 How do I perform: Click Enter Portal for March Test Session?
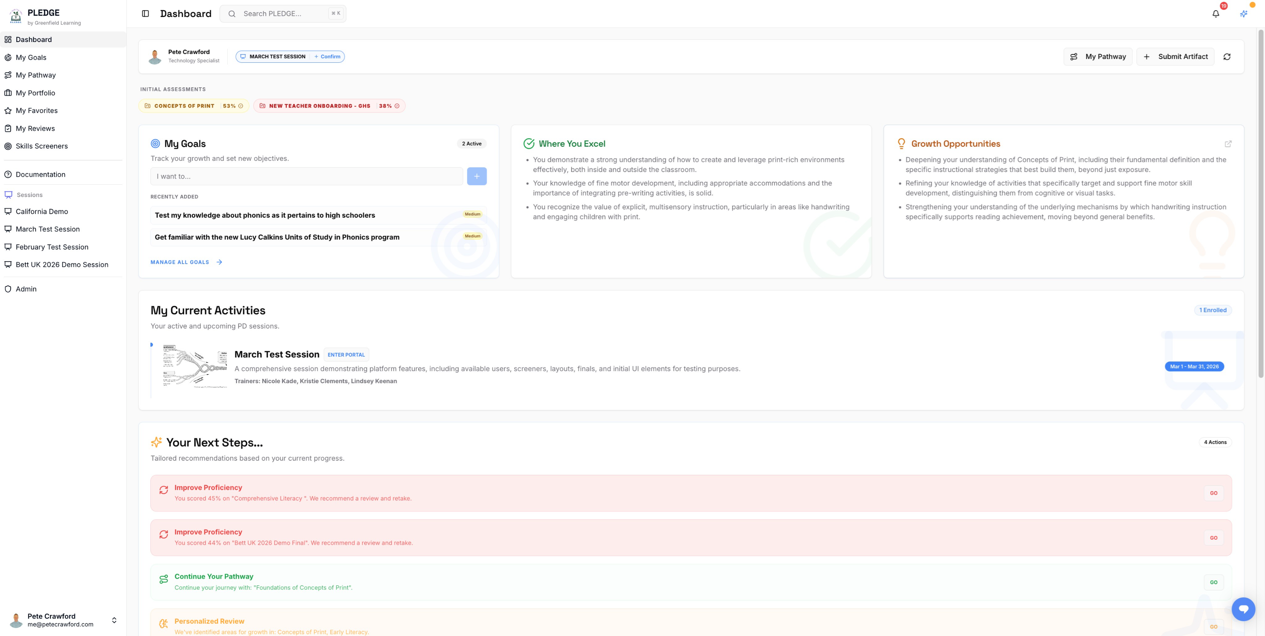click(346, 354)
